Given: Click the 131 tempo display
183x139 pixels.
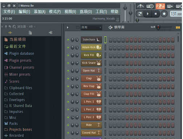Looking at the screenshot, I should pos(176,14).
